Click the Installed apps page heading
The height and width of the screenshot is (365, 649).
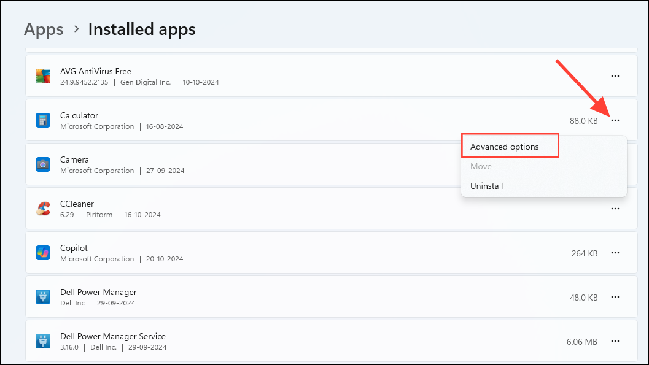pyautogui.click(x=142, y=29)
